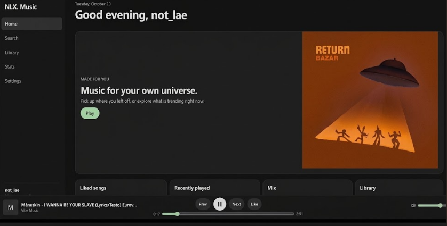Open the Library card at bottom right
The image size is (447, 226).
coord(399,188)
